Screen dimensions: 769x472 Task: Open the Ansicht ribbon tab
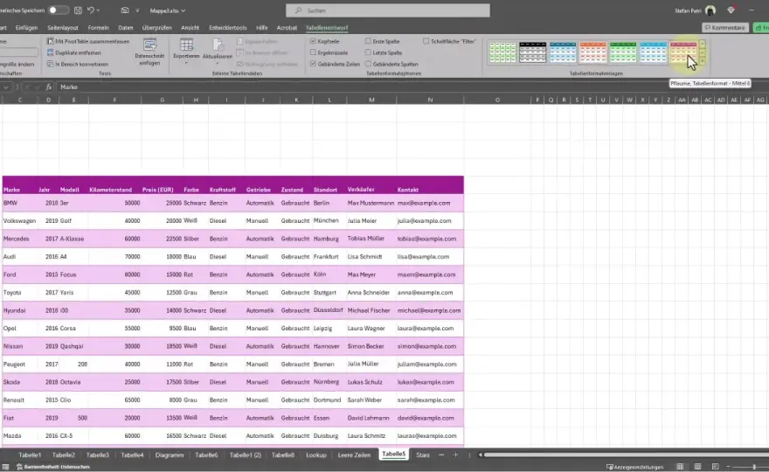pyautogui.click(x=190, y=28)
